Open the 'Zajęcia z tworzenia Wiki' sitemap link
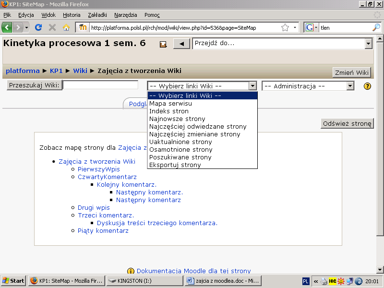The image size is (384, 288). pos(97,161)
